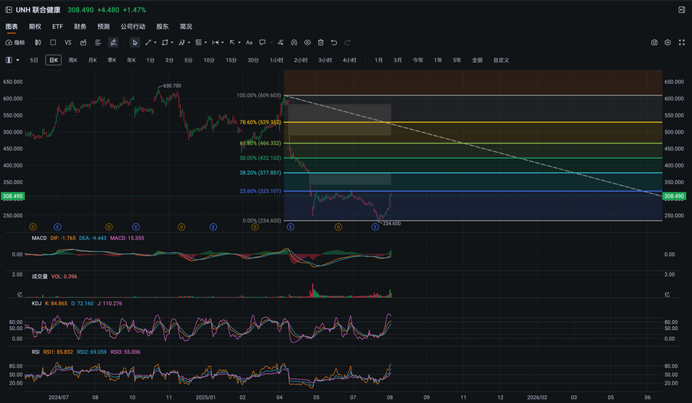
Task: Select the VS compare tool
Action: click(x=68, y=42)
